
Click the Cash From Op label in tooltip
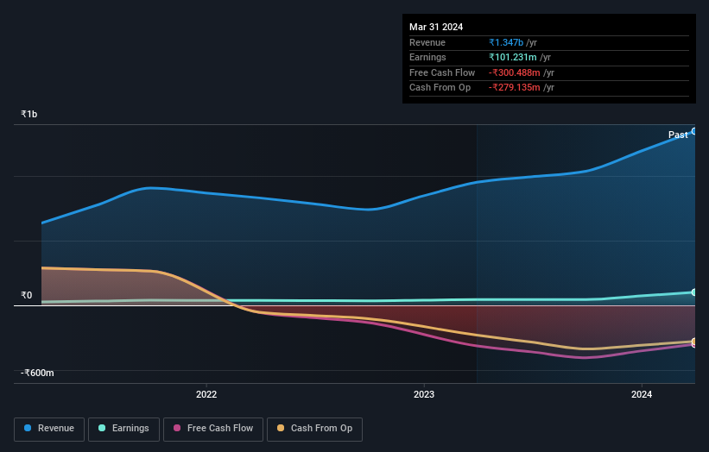point(440,88)
